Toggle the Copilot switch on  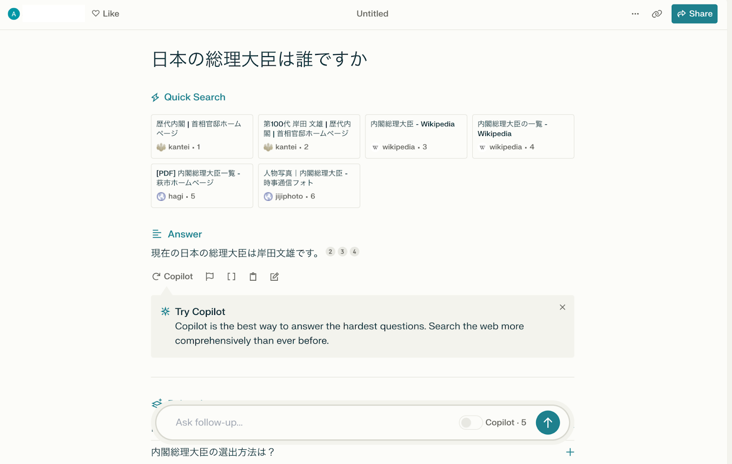pos(470,422)
